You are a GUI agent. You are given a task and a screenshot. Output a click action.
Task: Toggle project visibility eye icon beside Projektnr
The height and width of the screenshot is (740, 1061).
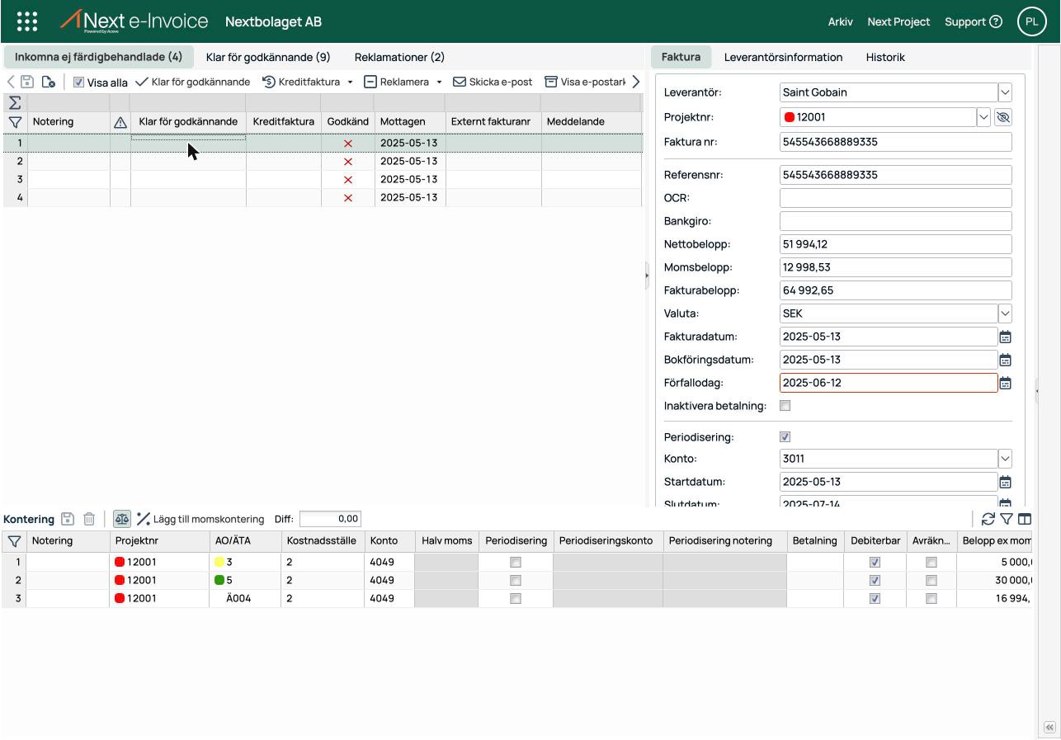pos(1003,117)
